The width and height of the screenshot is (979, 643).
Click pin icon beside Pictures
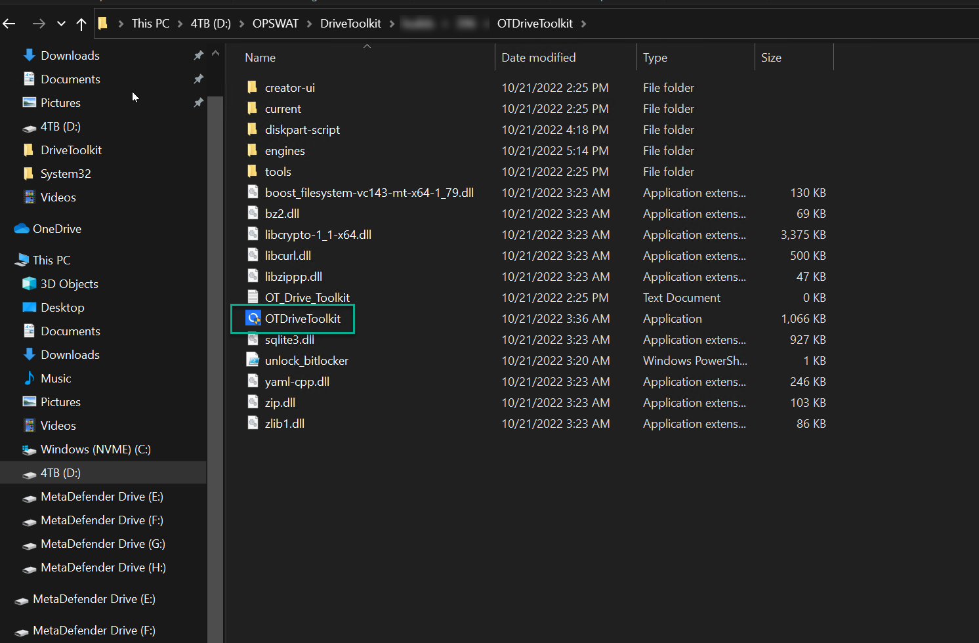(x=198, y=103)
